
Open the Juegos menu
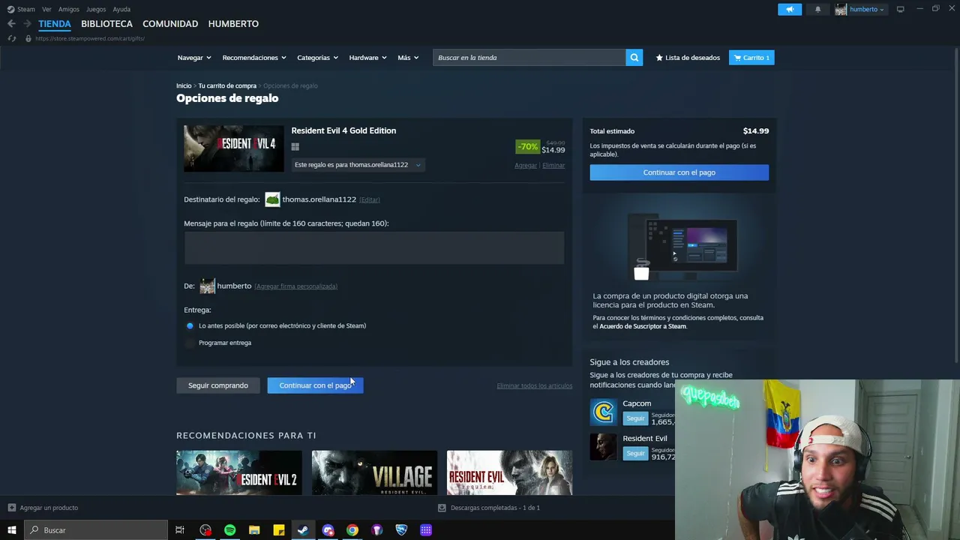96,9
